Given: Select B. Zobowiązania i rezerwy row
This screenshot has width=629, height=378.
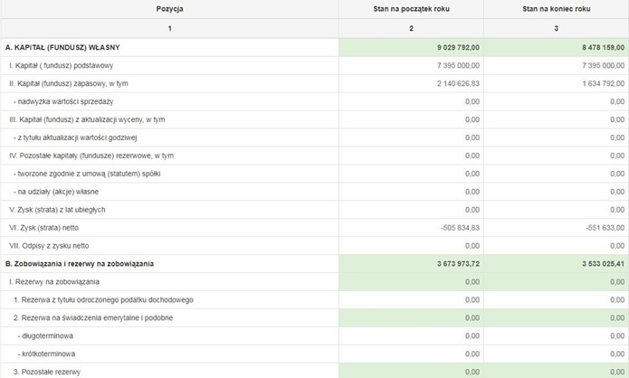Looking at the screenshot, I should click(x=315, y=264).
